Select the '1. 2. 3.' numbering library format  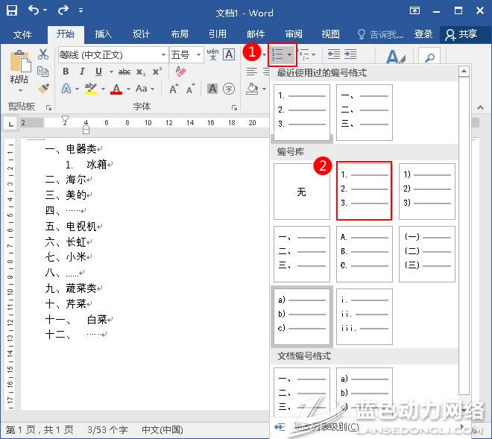[364, 192]
